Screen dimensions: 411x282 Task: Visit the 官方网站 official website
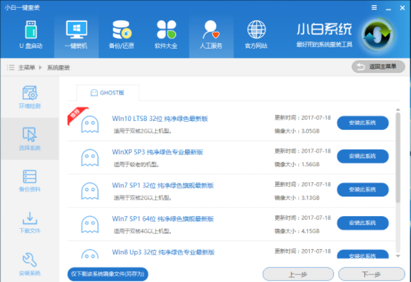tap(256, 34)
